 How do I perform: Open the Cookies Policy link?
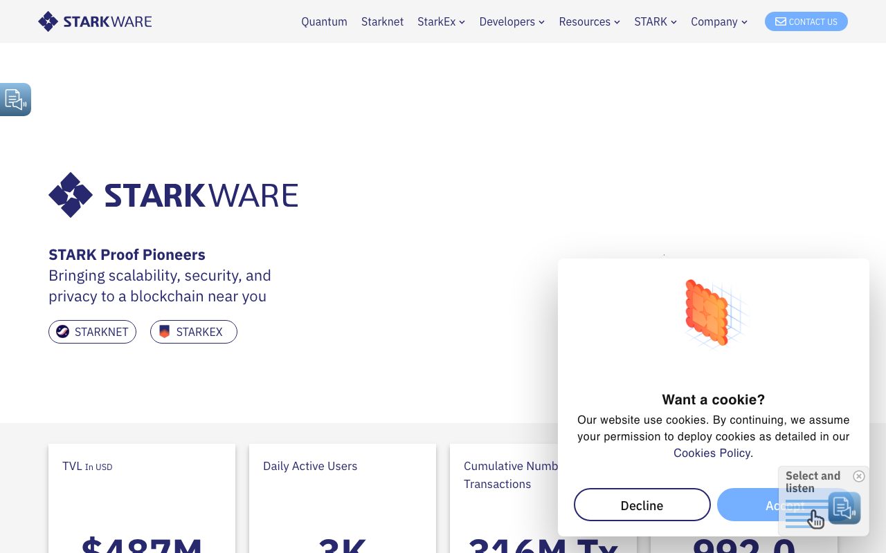tap(712, 453)
